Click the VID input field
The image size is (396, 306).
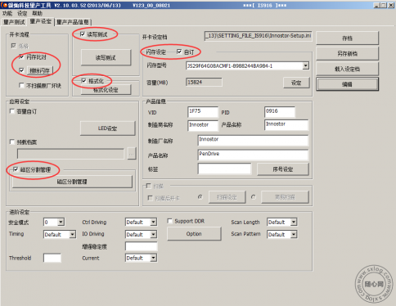pyautogui.click(x=203, y=111)
